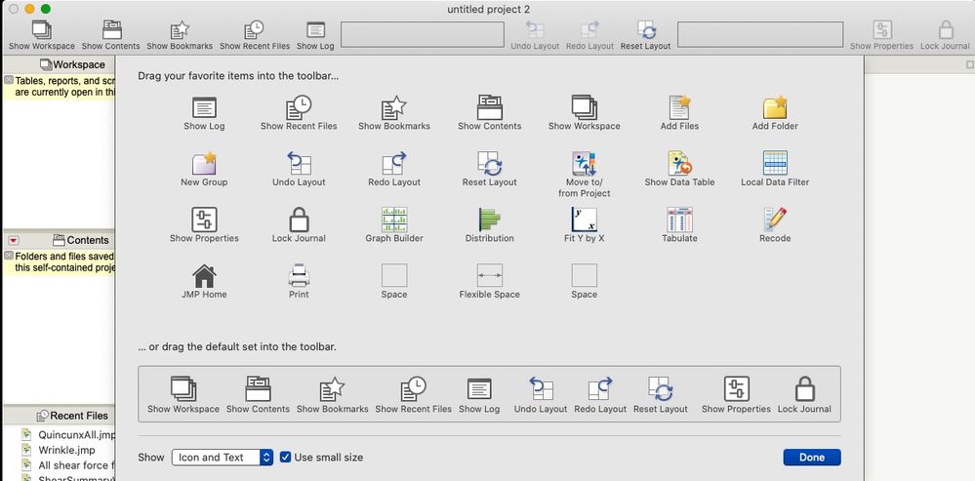Select the Add Folder icon

(775, 107)
